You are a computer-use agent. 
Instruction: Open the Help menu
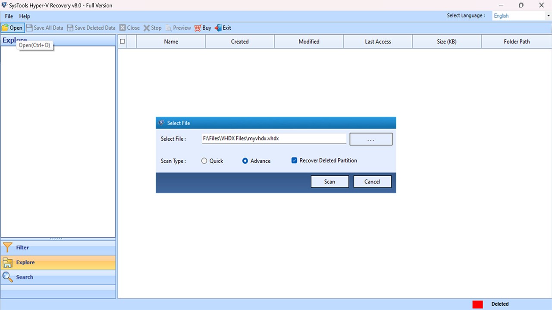[25, 16]
